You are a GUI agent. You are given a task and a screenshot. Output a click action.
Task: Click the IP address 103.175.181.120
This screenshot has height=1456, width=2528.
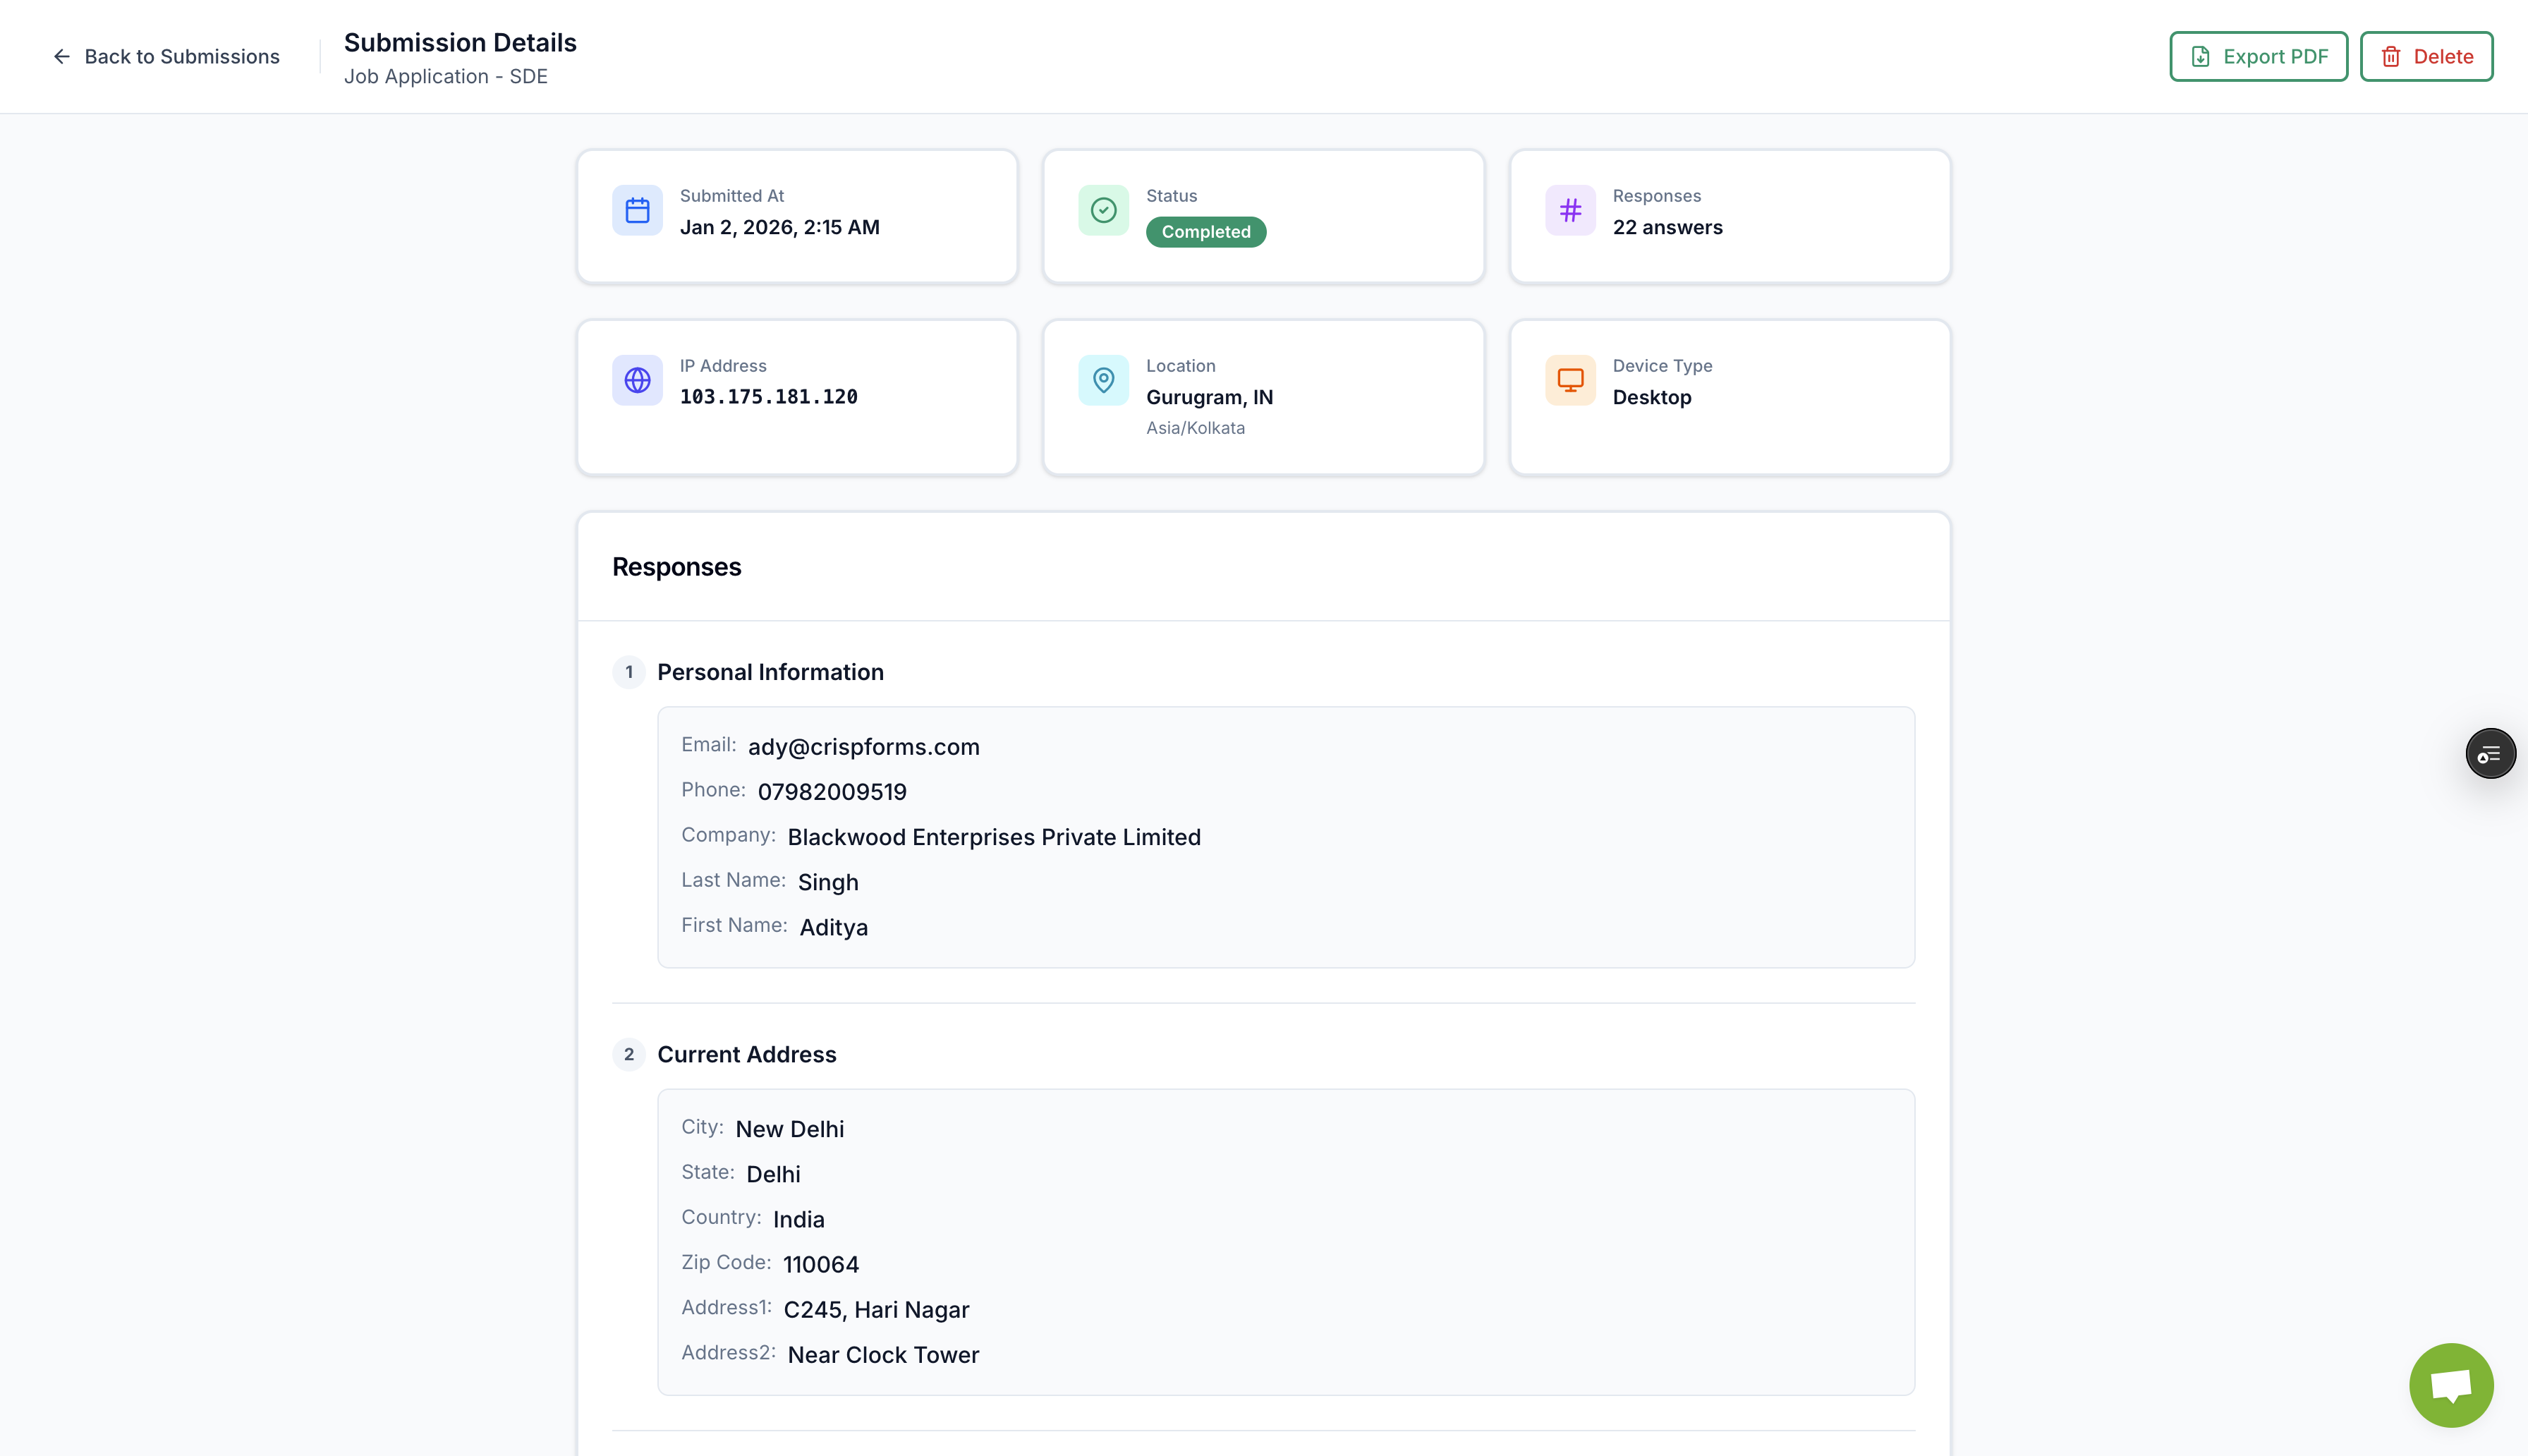(767, 397)
